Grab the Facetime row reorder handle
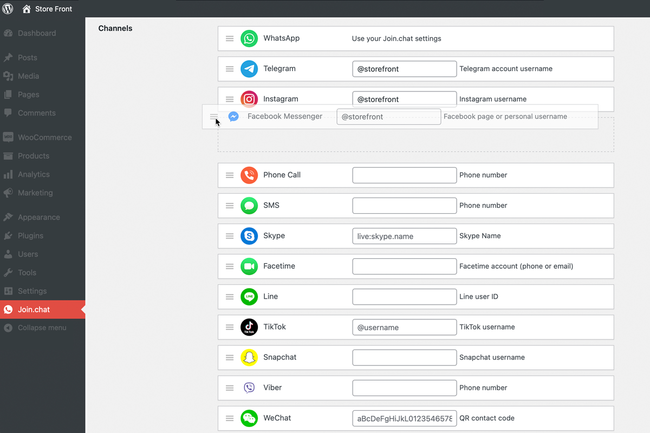The width and height of the screenshot is (650, 433). [x=230, y=266]
